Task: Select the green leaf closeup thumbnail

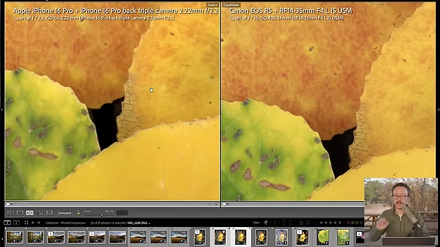Action: coord(322,237)
